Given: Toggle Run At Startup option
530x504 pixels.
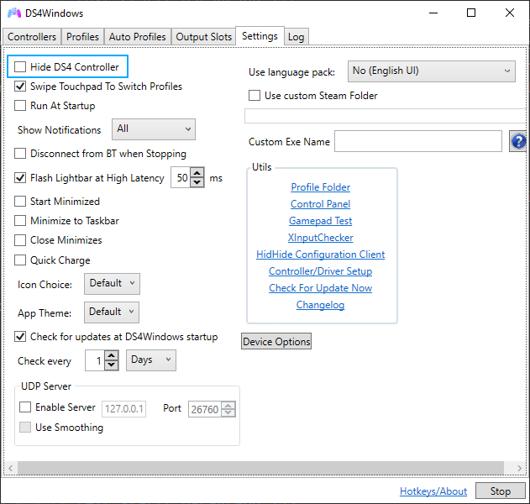Looking at the screenshot, I should [x=21, y=106].
